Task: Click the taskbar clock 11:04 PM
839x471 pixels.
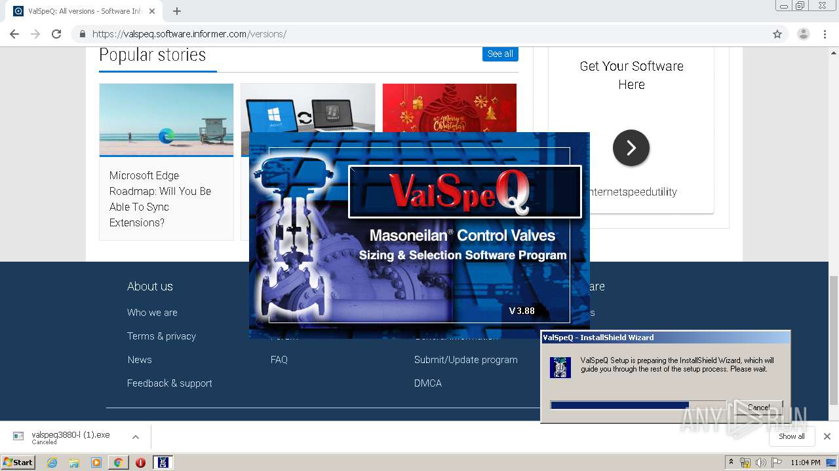Action: 806,462
